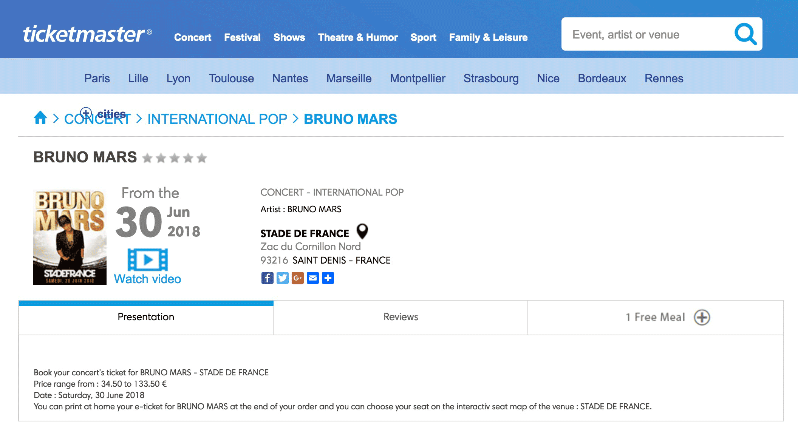Open more sharing options plus icon
This screenshot has height=432, width=798.
tap(328, 278)
